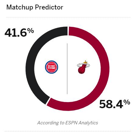Image resolution: width=135 pixels, height=132 pixels.
Task: Click the white ring encircling the Heat ball
Action: pos(83,65)
